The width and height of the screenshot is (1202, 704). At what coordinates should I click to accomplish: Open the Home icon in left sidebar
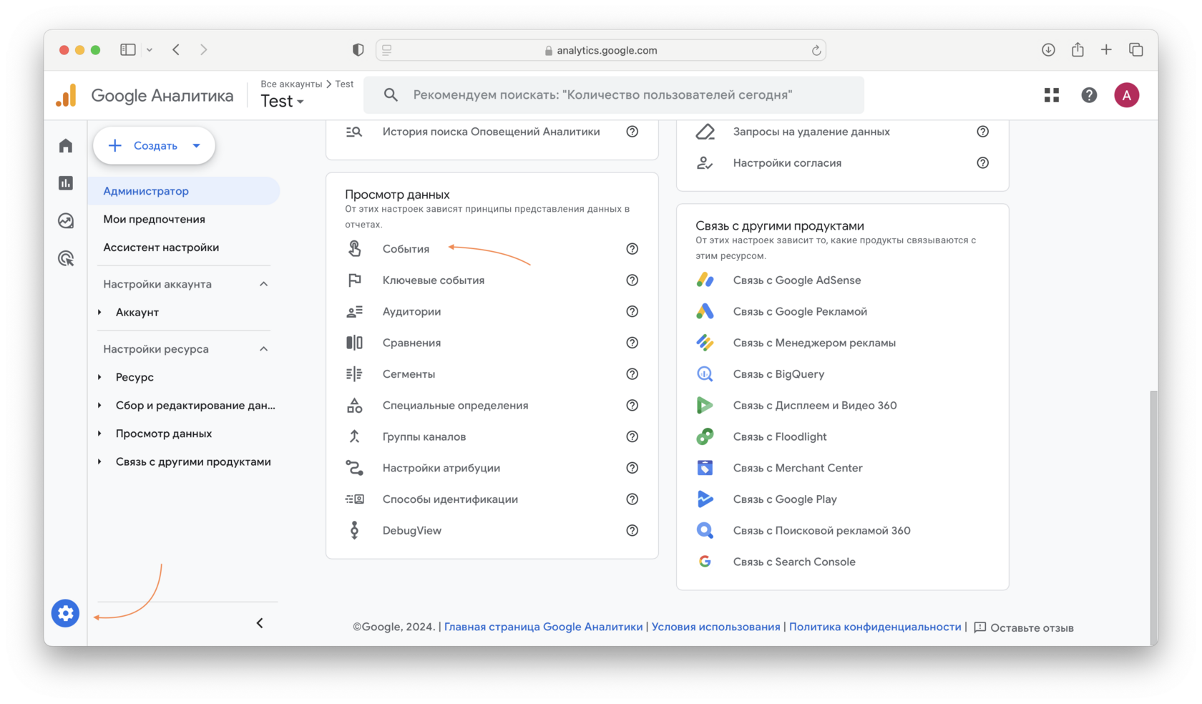coord(66,146)
